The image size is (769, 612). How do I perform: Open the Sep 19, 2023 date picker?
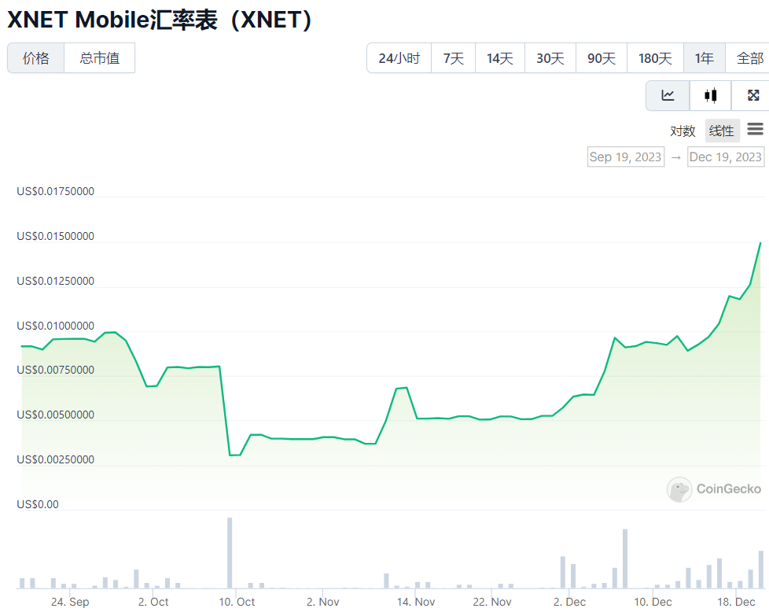(x=625, y=157)
